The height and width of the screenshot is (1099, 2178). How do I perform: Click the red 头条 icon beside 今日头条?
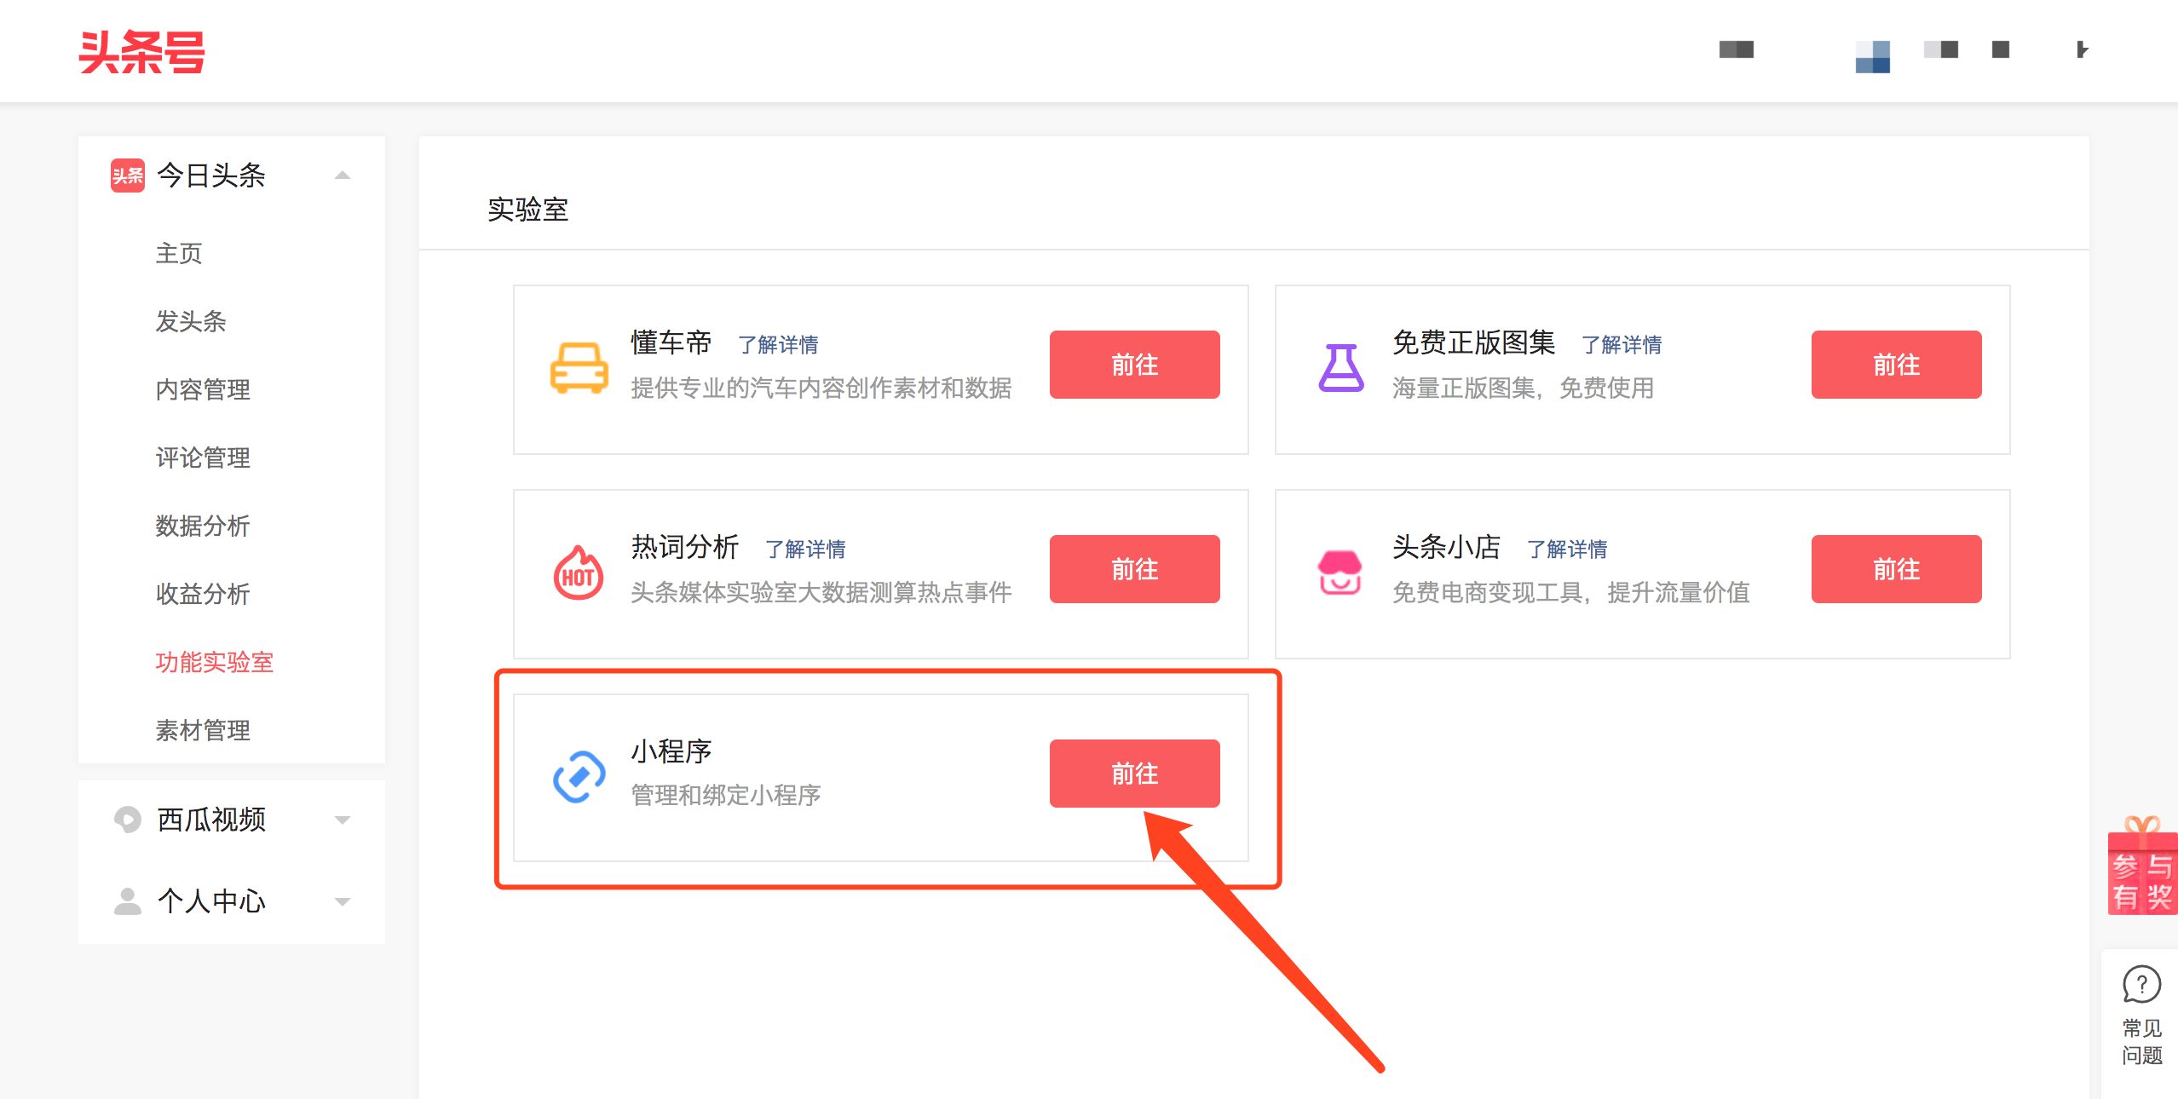(128, 175)
